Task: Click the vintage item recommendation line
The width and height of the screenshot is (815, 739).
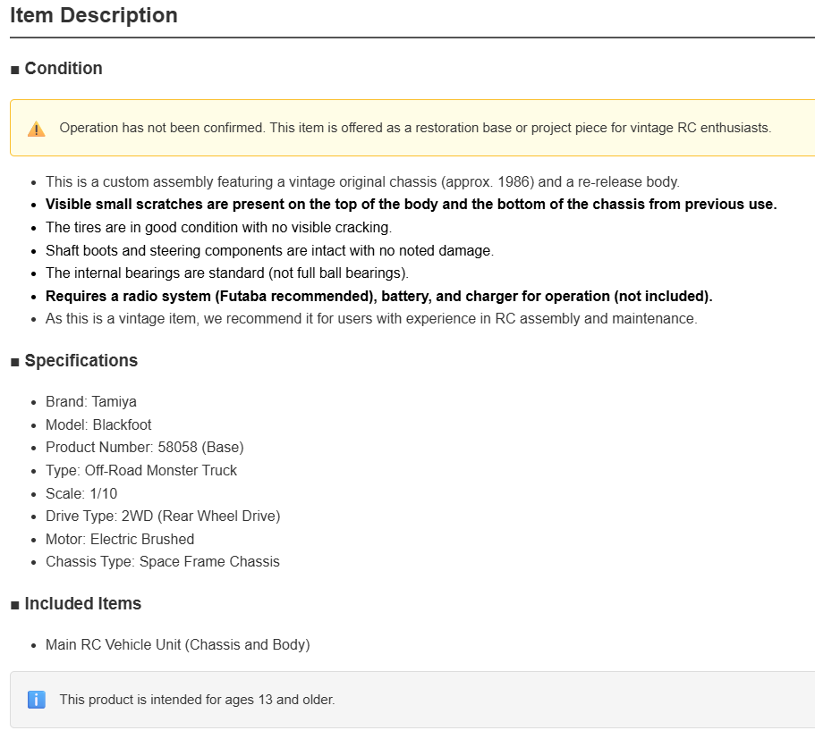Action: point(371,318)
